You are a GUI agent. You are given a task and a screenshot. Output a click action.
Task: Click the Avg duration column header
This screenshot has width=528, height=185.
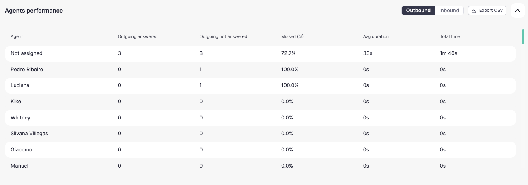click(376, 36)
